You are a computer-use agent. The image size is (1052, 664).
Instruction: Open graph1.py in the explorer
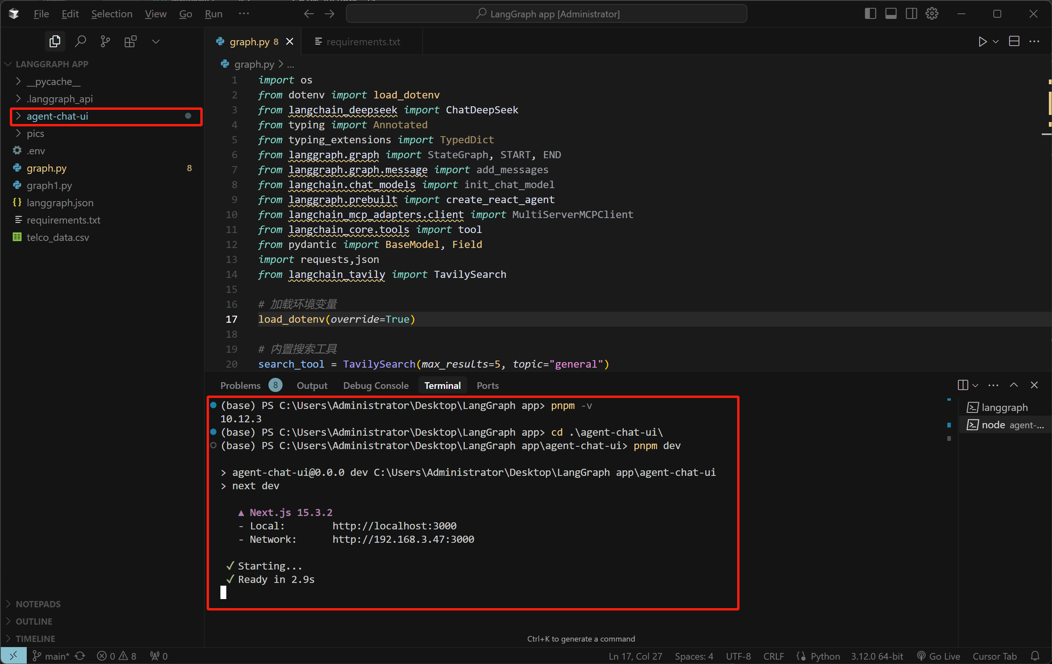(x=102, y=186)
